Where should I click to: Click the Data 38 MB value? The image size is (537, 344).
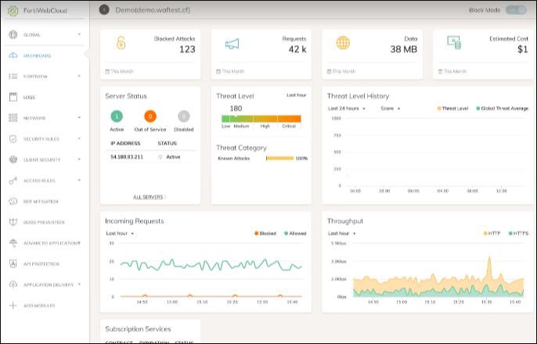pos(404,49)
